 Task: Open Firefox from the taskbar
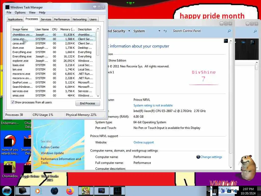(x=70, y=191)
